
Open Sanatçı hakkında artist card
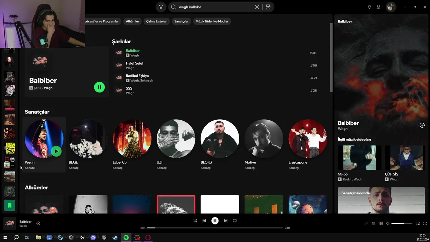coord(381,200)
